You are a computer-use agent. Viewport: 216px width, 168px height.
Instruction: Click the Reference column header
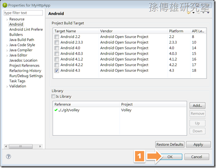point(86,104)
